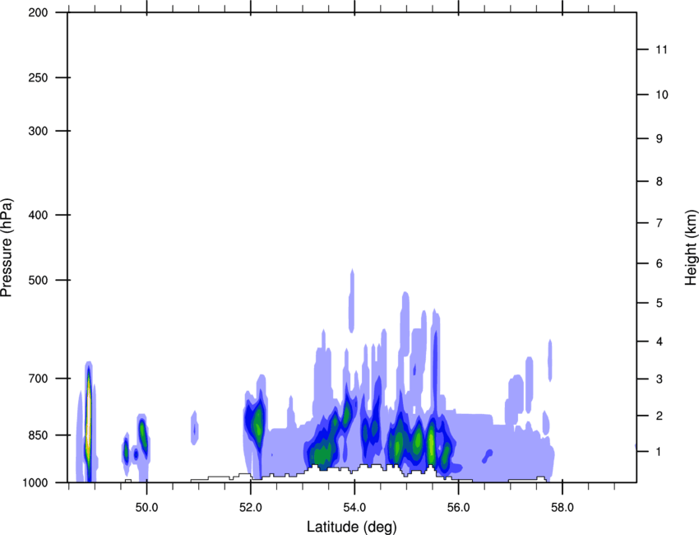Click the 11 km height tick label
Viewport: 699px width, 535px height.
[661, 49]
